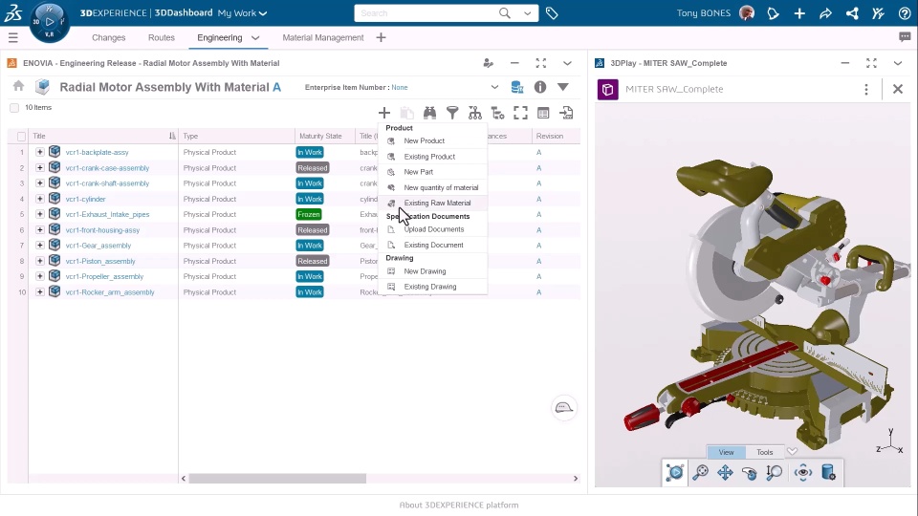The height and width of the screenshot is (516, 918).
Task: Choose Existing Drawing from menu
Action: tap(432, 287)
